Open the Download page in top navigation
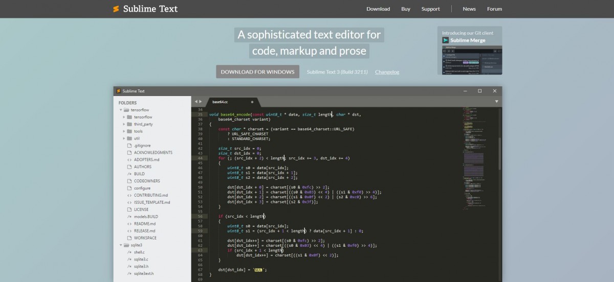Image resolution: width=614 pixels, height=282 pixels. point(378,9)
